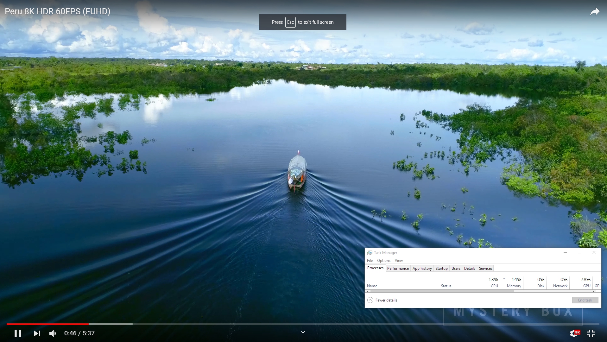The width and height of the screenshot is (607, 342).
Task: Collapse Task Manager with Fewer details
Action: [x=382, y=300]
